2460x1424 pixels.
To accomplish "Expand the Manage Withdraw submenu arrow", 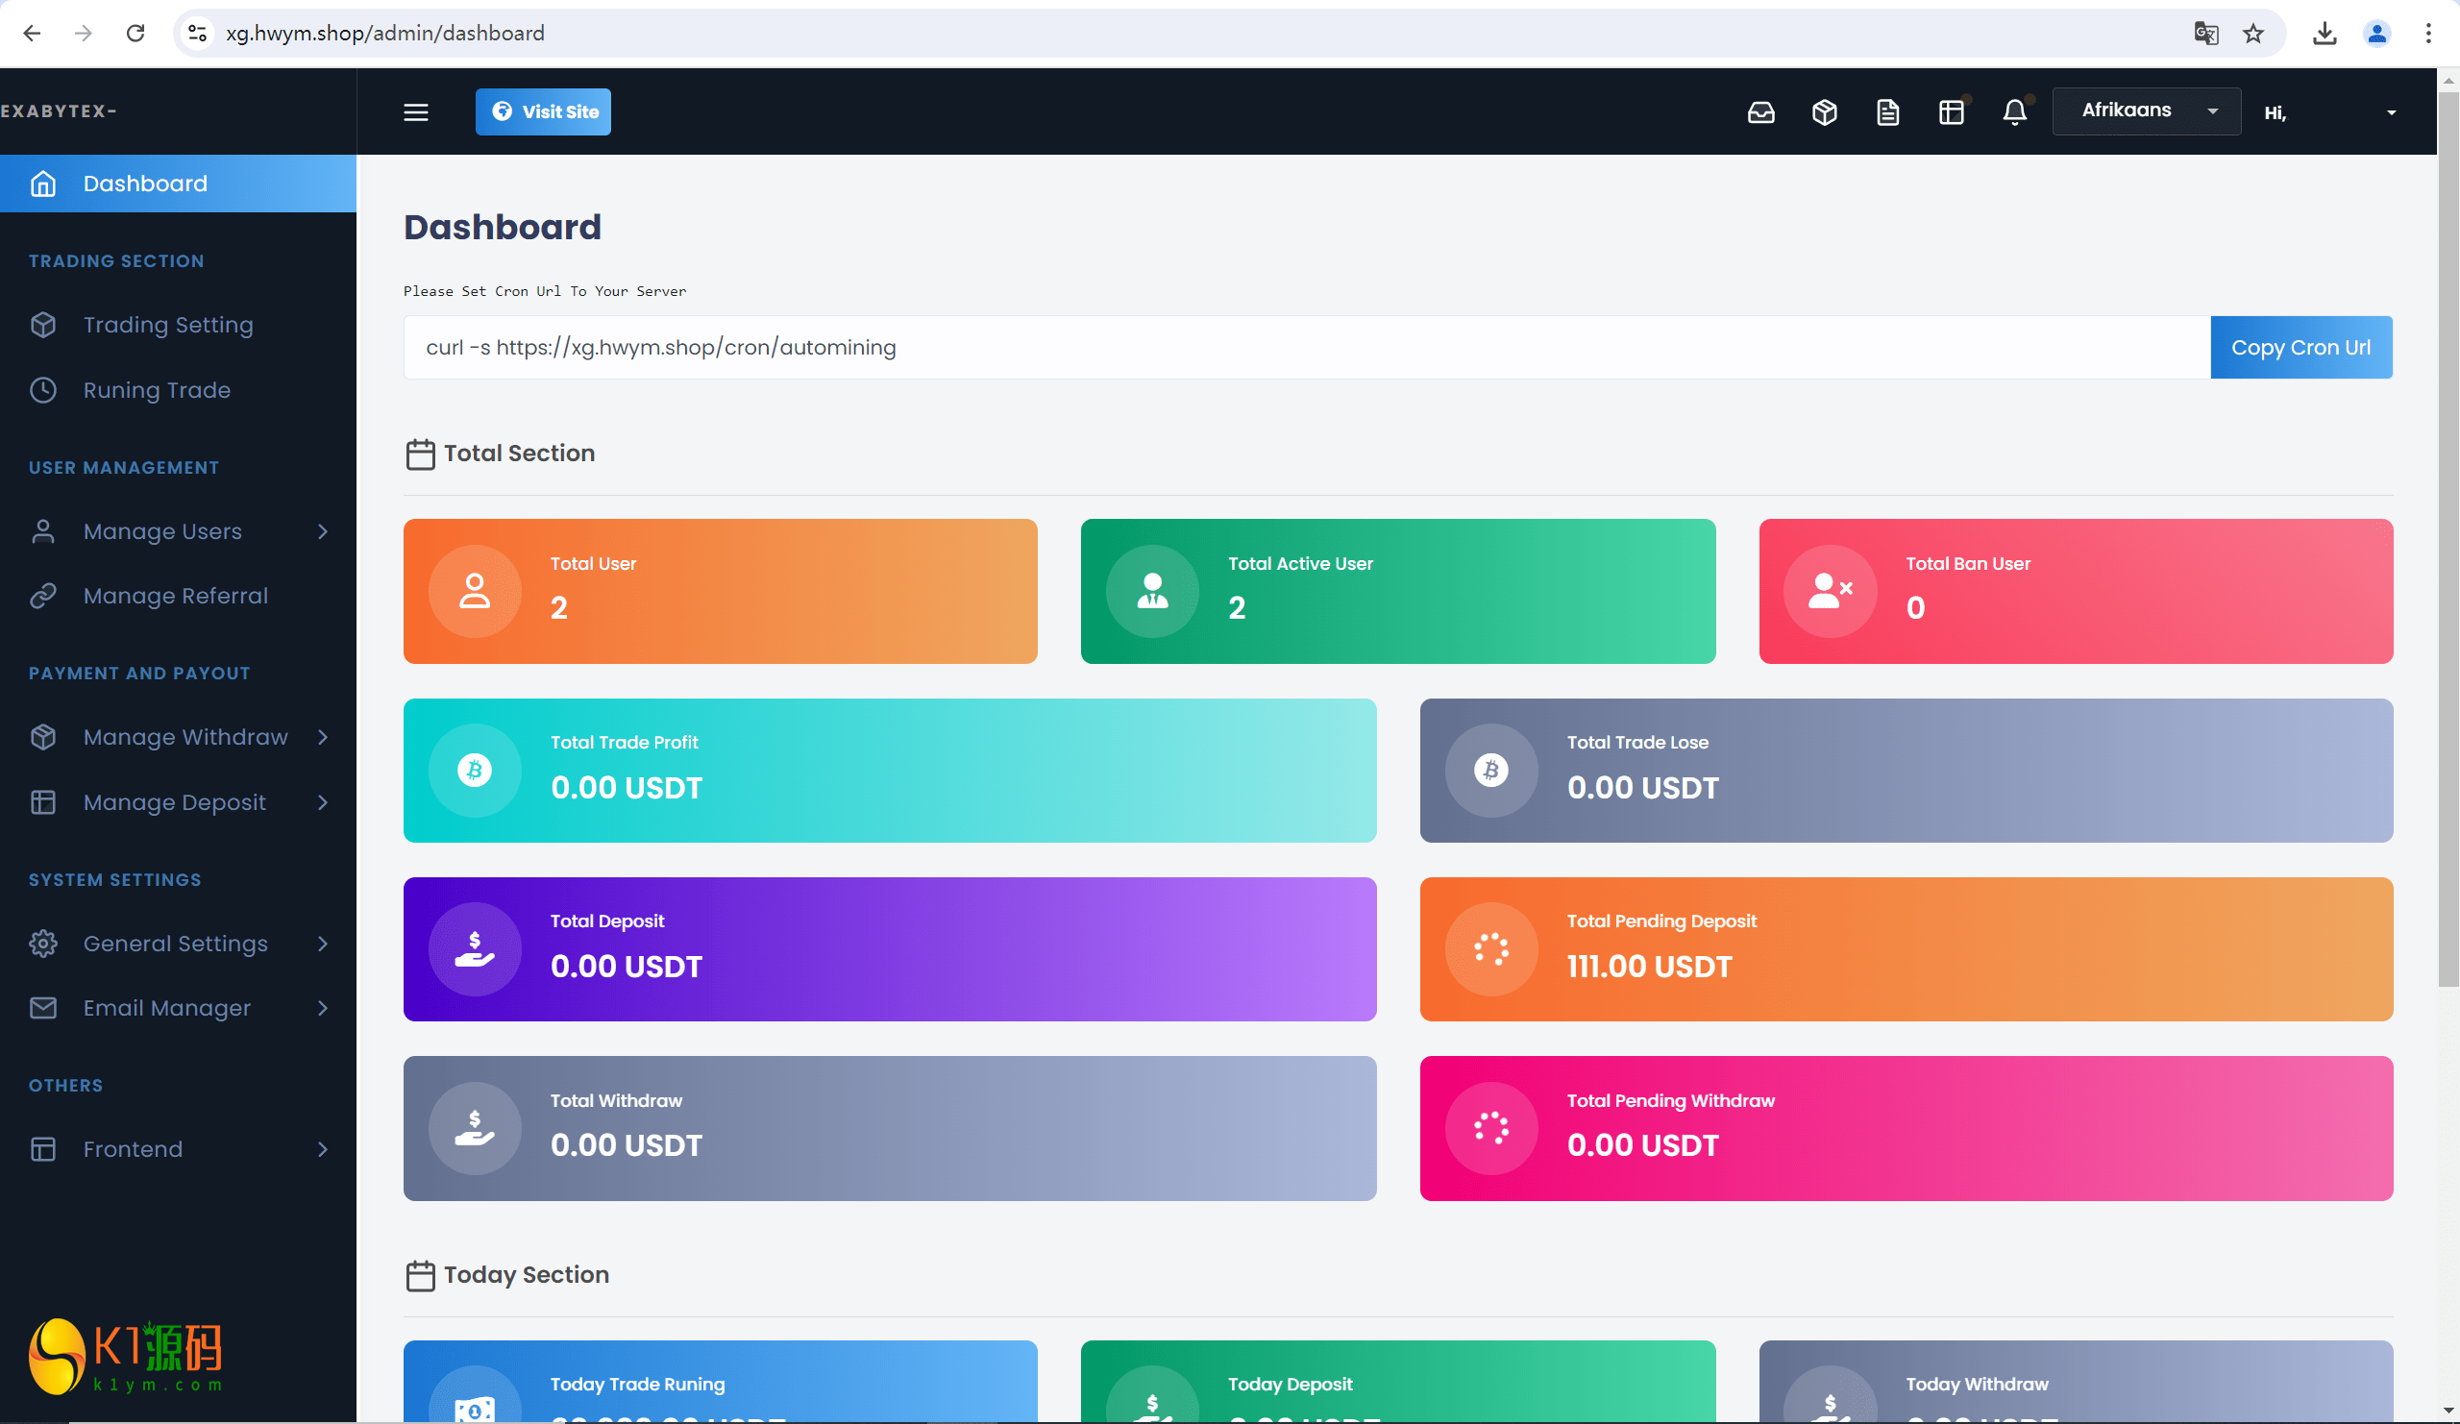I will coord(322,736).
